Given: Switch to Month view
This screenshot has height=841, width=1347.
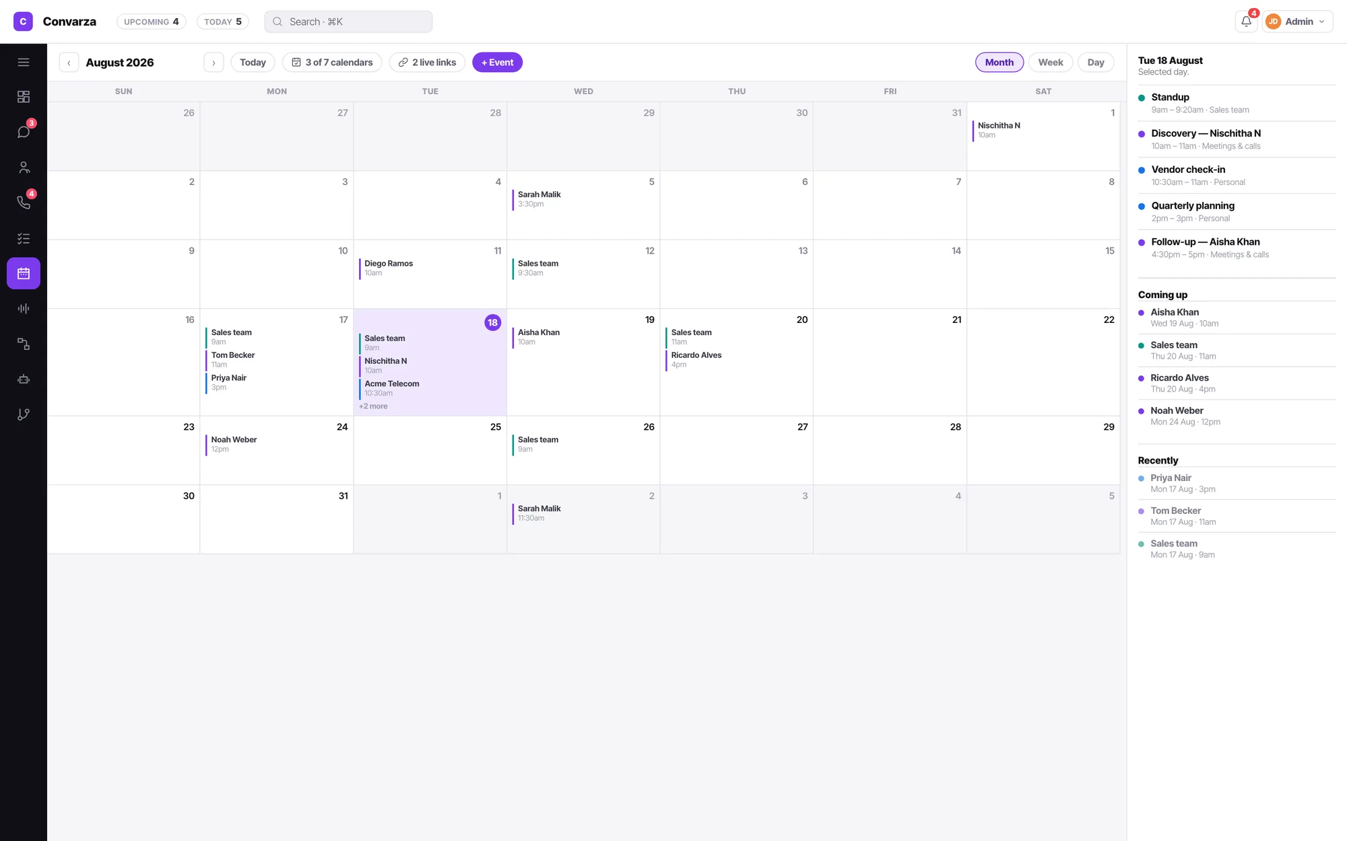Looking at the screenshot, I should (999, 62).
